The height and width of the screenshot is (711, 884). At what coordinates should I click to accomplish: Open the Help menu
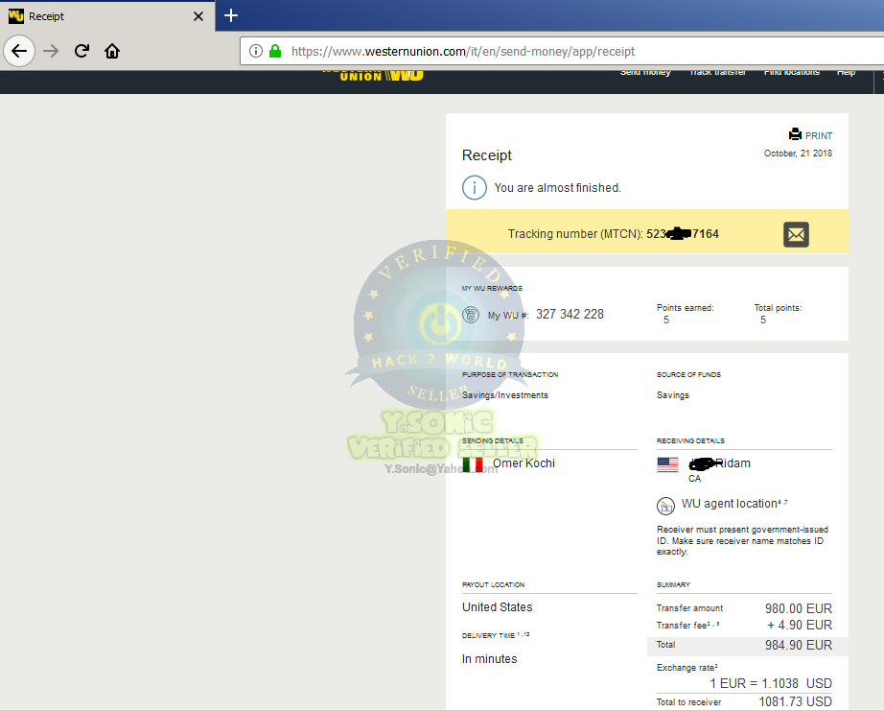(x=846, y=72)
